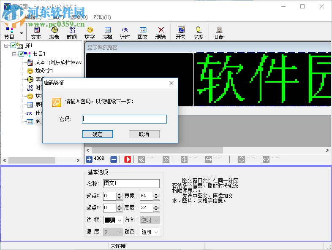Click 确定 in password dialog
332x250 pixels.
coord(98,134)
